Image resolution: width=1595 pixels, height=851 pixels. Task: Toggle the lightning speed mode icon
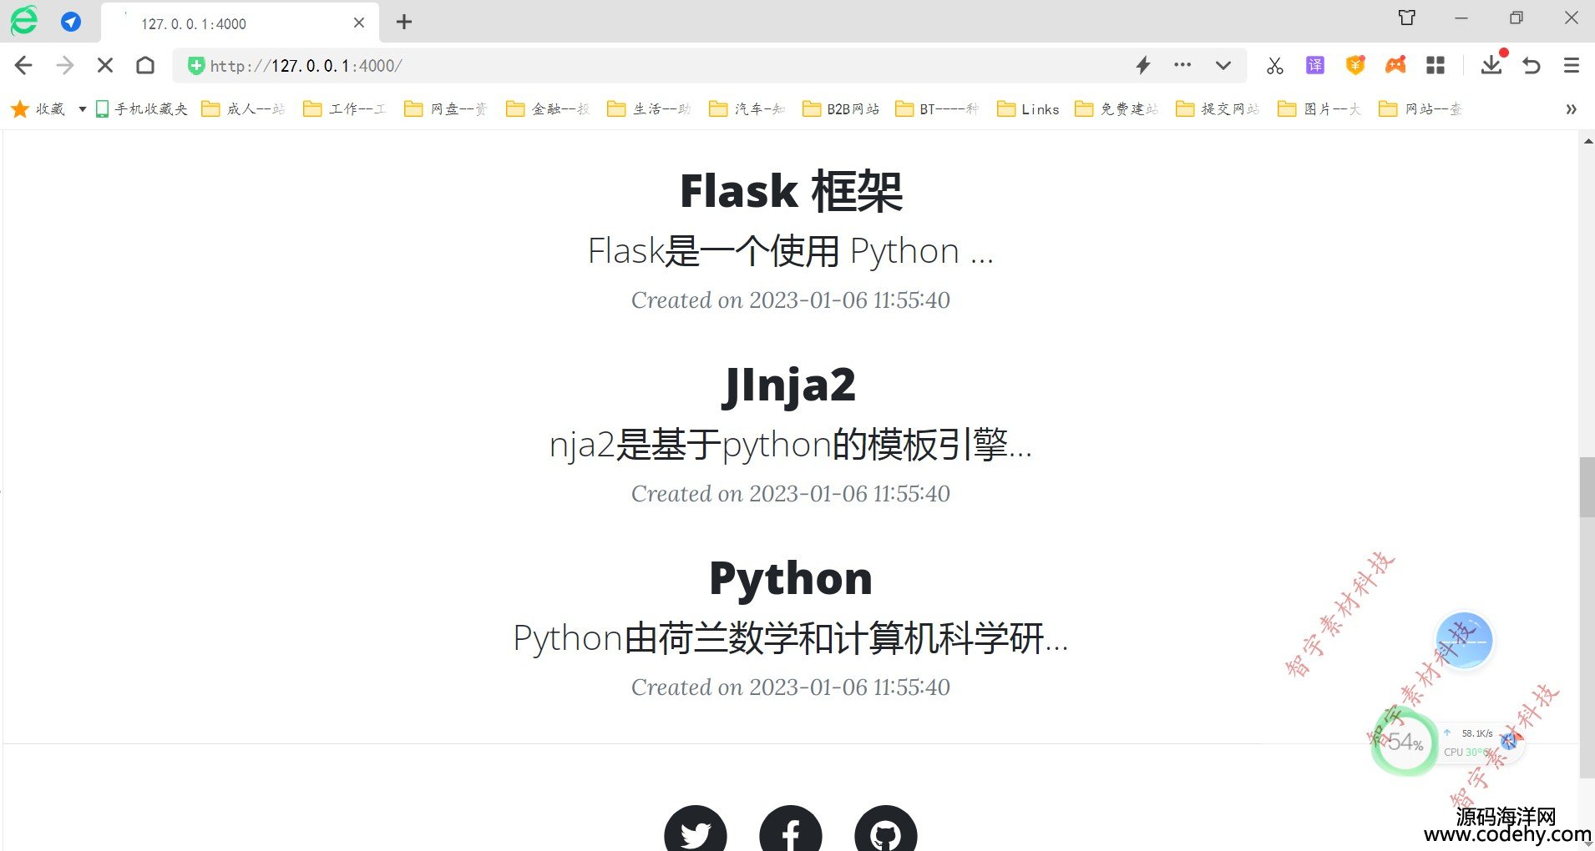1143,65
